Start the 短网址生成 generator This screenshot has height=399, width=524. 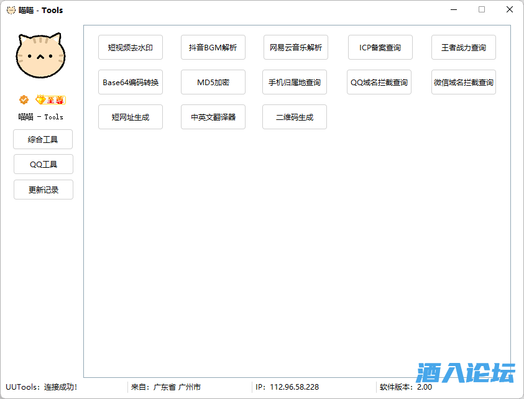click(x=131, y=117)
